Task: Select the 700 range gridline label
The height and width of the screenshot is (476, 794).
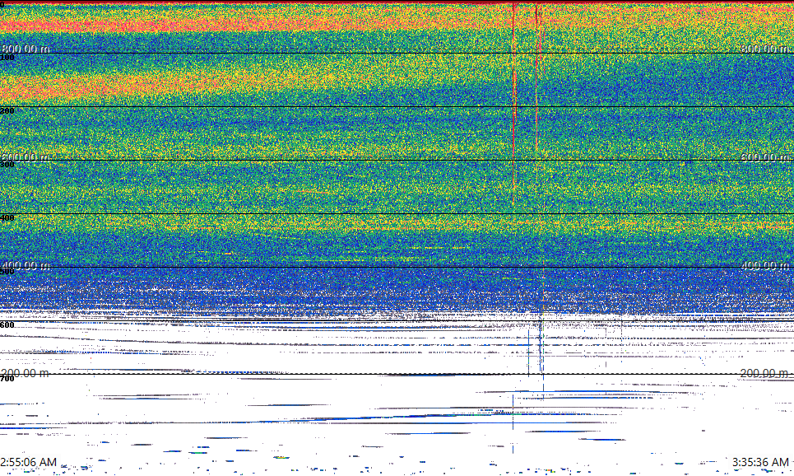Action: (x=7, y=379)
